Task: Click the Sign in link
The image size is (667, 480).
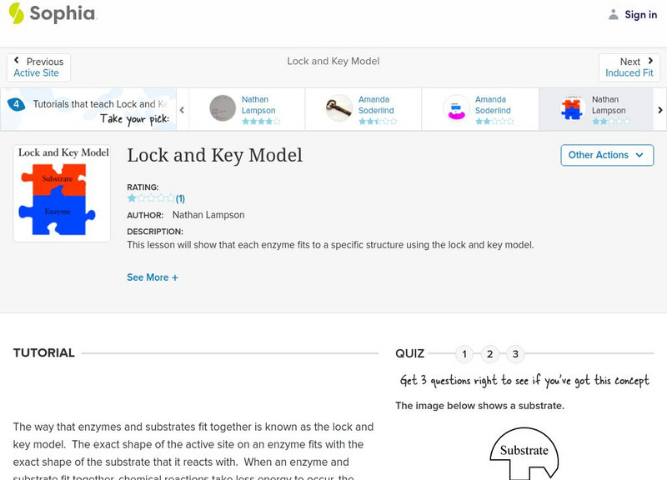Action: 640,14
